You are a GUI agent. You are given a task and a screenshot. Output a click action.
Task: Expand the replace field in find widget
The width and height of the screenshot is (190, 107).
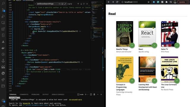point(35,4)
